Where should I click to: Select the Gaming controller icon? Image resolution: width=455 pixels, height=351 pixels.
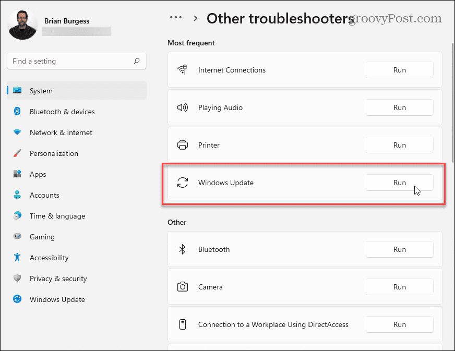[x=17, y=237]
